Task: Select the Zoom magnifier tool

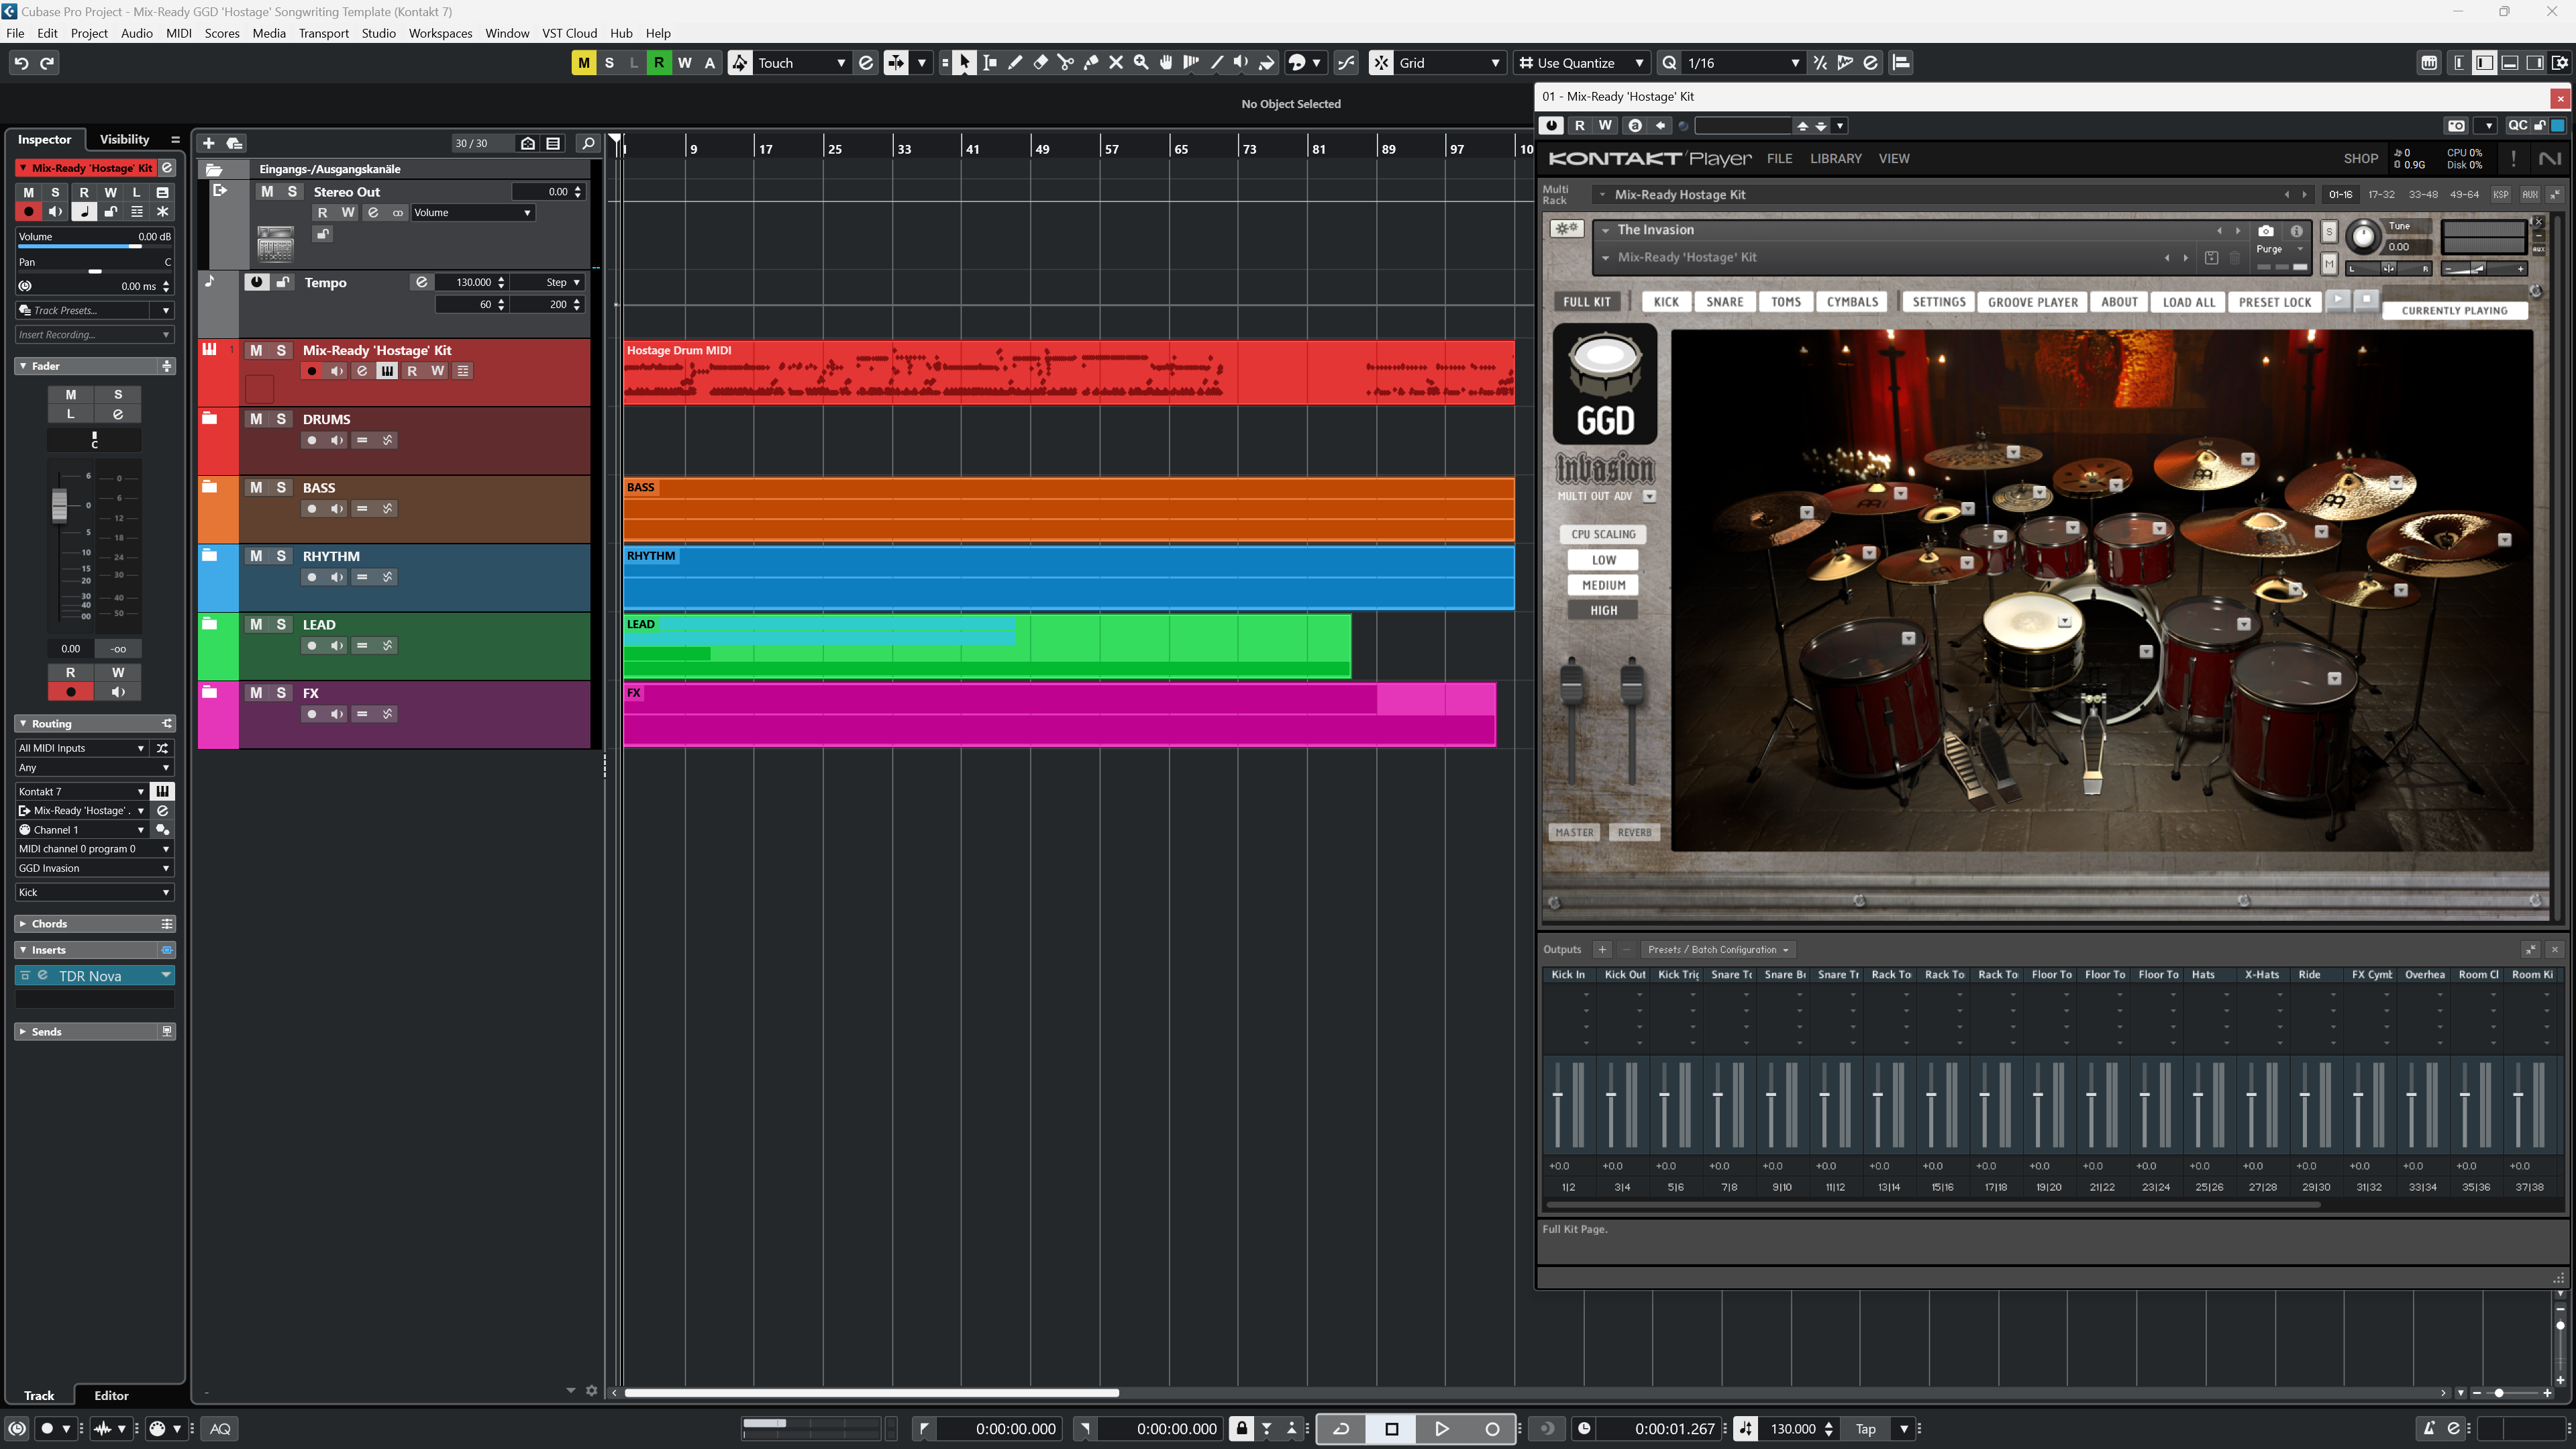Action: point(1141,62)
